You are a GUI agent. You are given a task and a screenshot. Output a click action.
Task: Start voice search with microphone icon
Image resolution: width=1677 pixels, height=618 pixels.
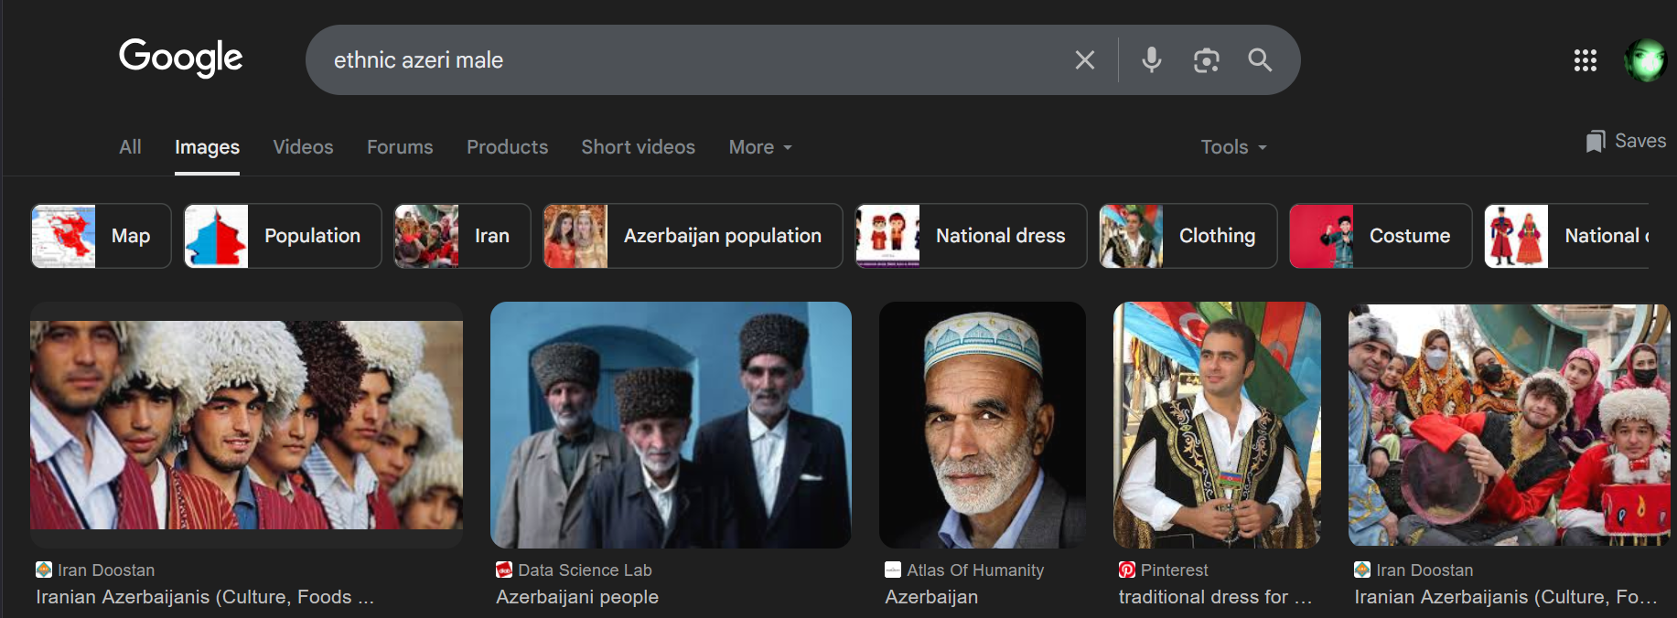coord(1151,60)
